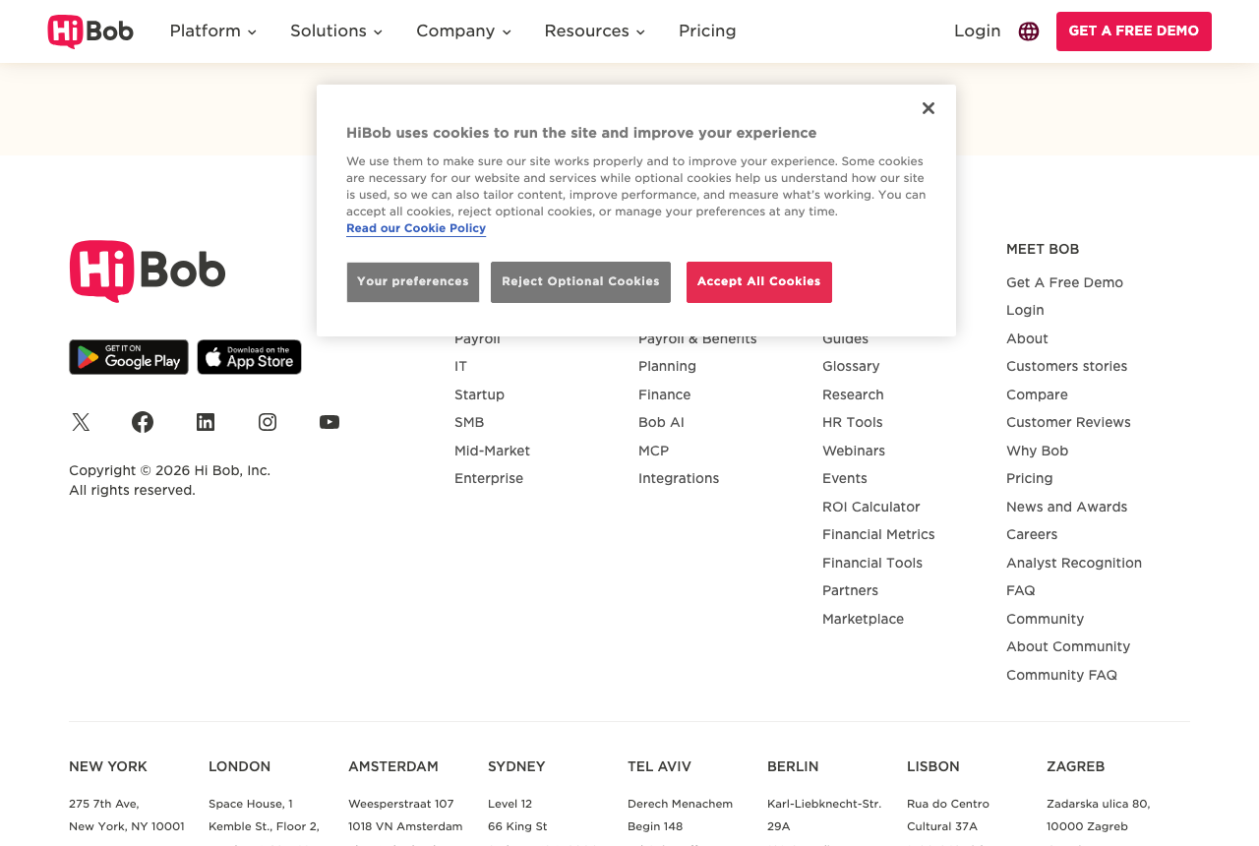This screenshot has width=1259, height=846.
Task: Tap the Get it on Google Play badge
Action: coord(129,357)
